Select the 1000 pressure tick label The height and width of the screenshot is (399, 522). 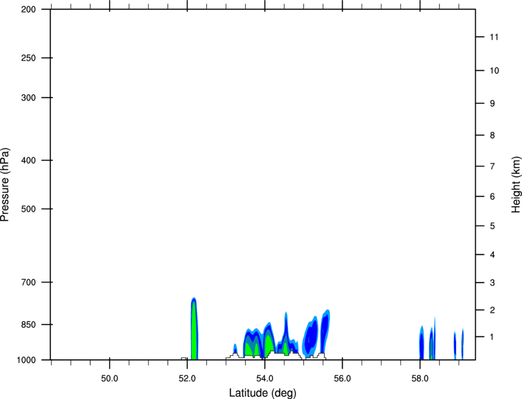(x=26, y=360)
